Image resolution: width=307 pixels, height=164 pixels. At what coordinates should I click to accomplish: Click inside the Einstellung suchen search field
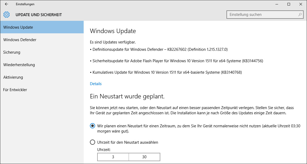coord(261,15)
